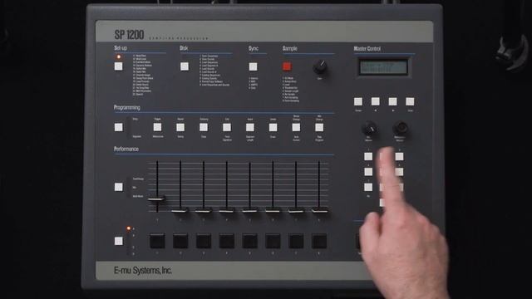
Task: Click the fader on slider 7
Action: pyautogui.click(x=296, y=210)
